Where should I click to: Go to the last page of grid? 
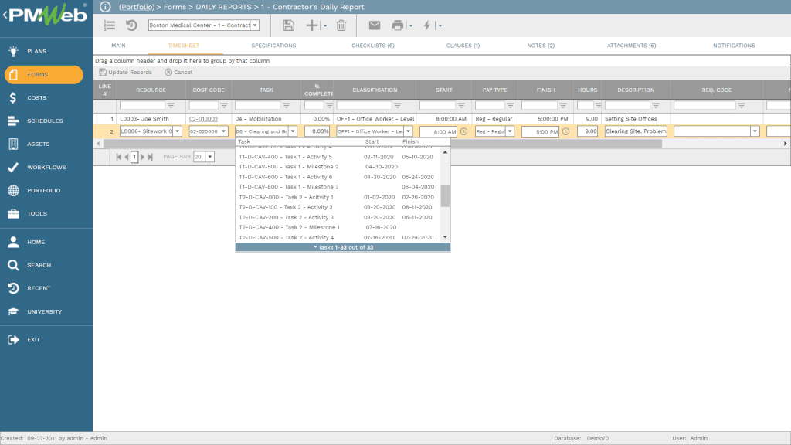[151, 157]
